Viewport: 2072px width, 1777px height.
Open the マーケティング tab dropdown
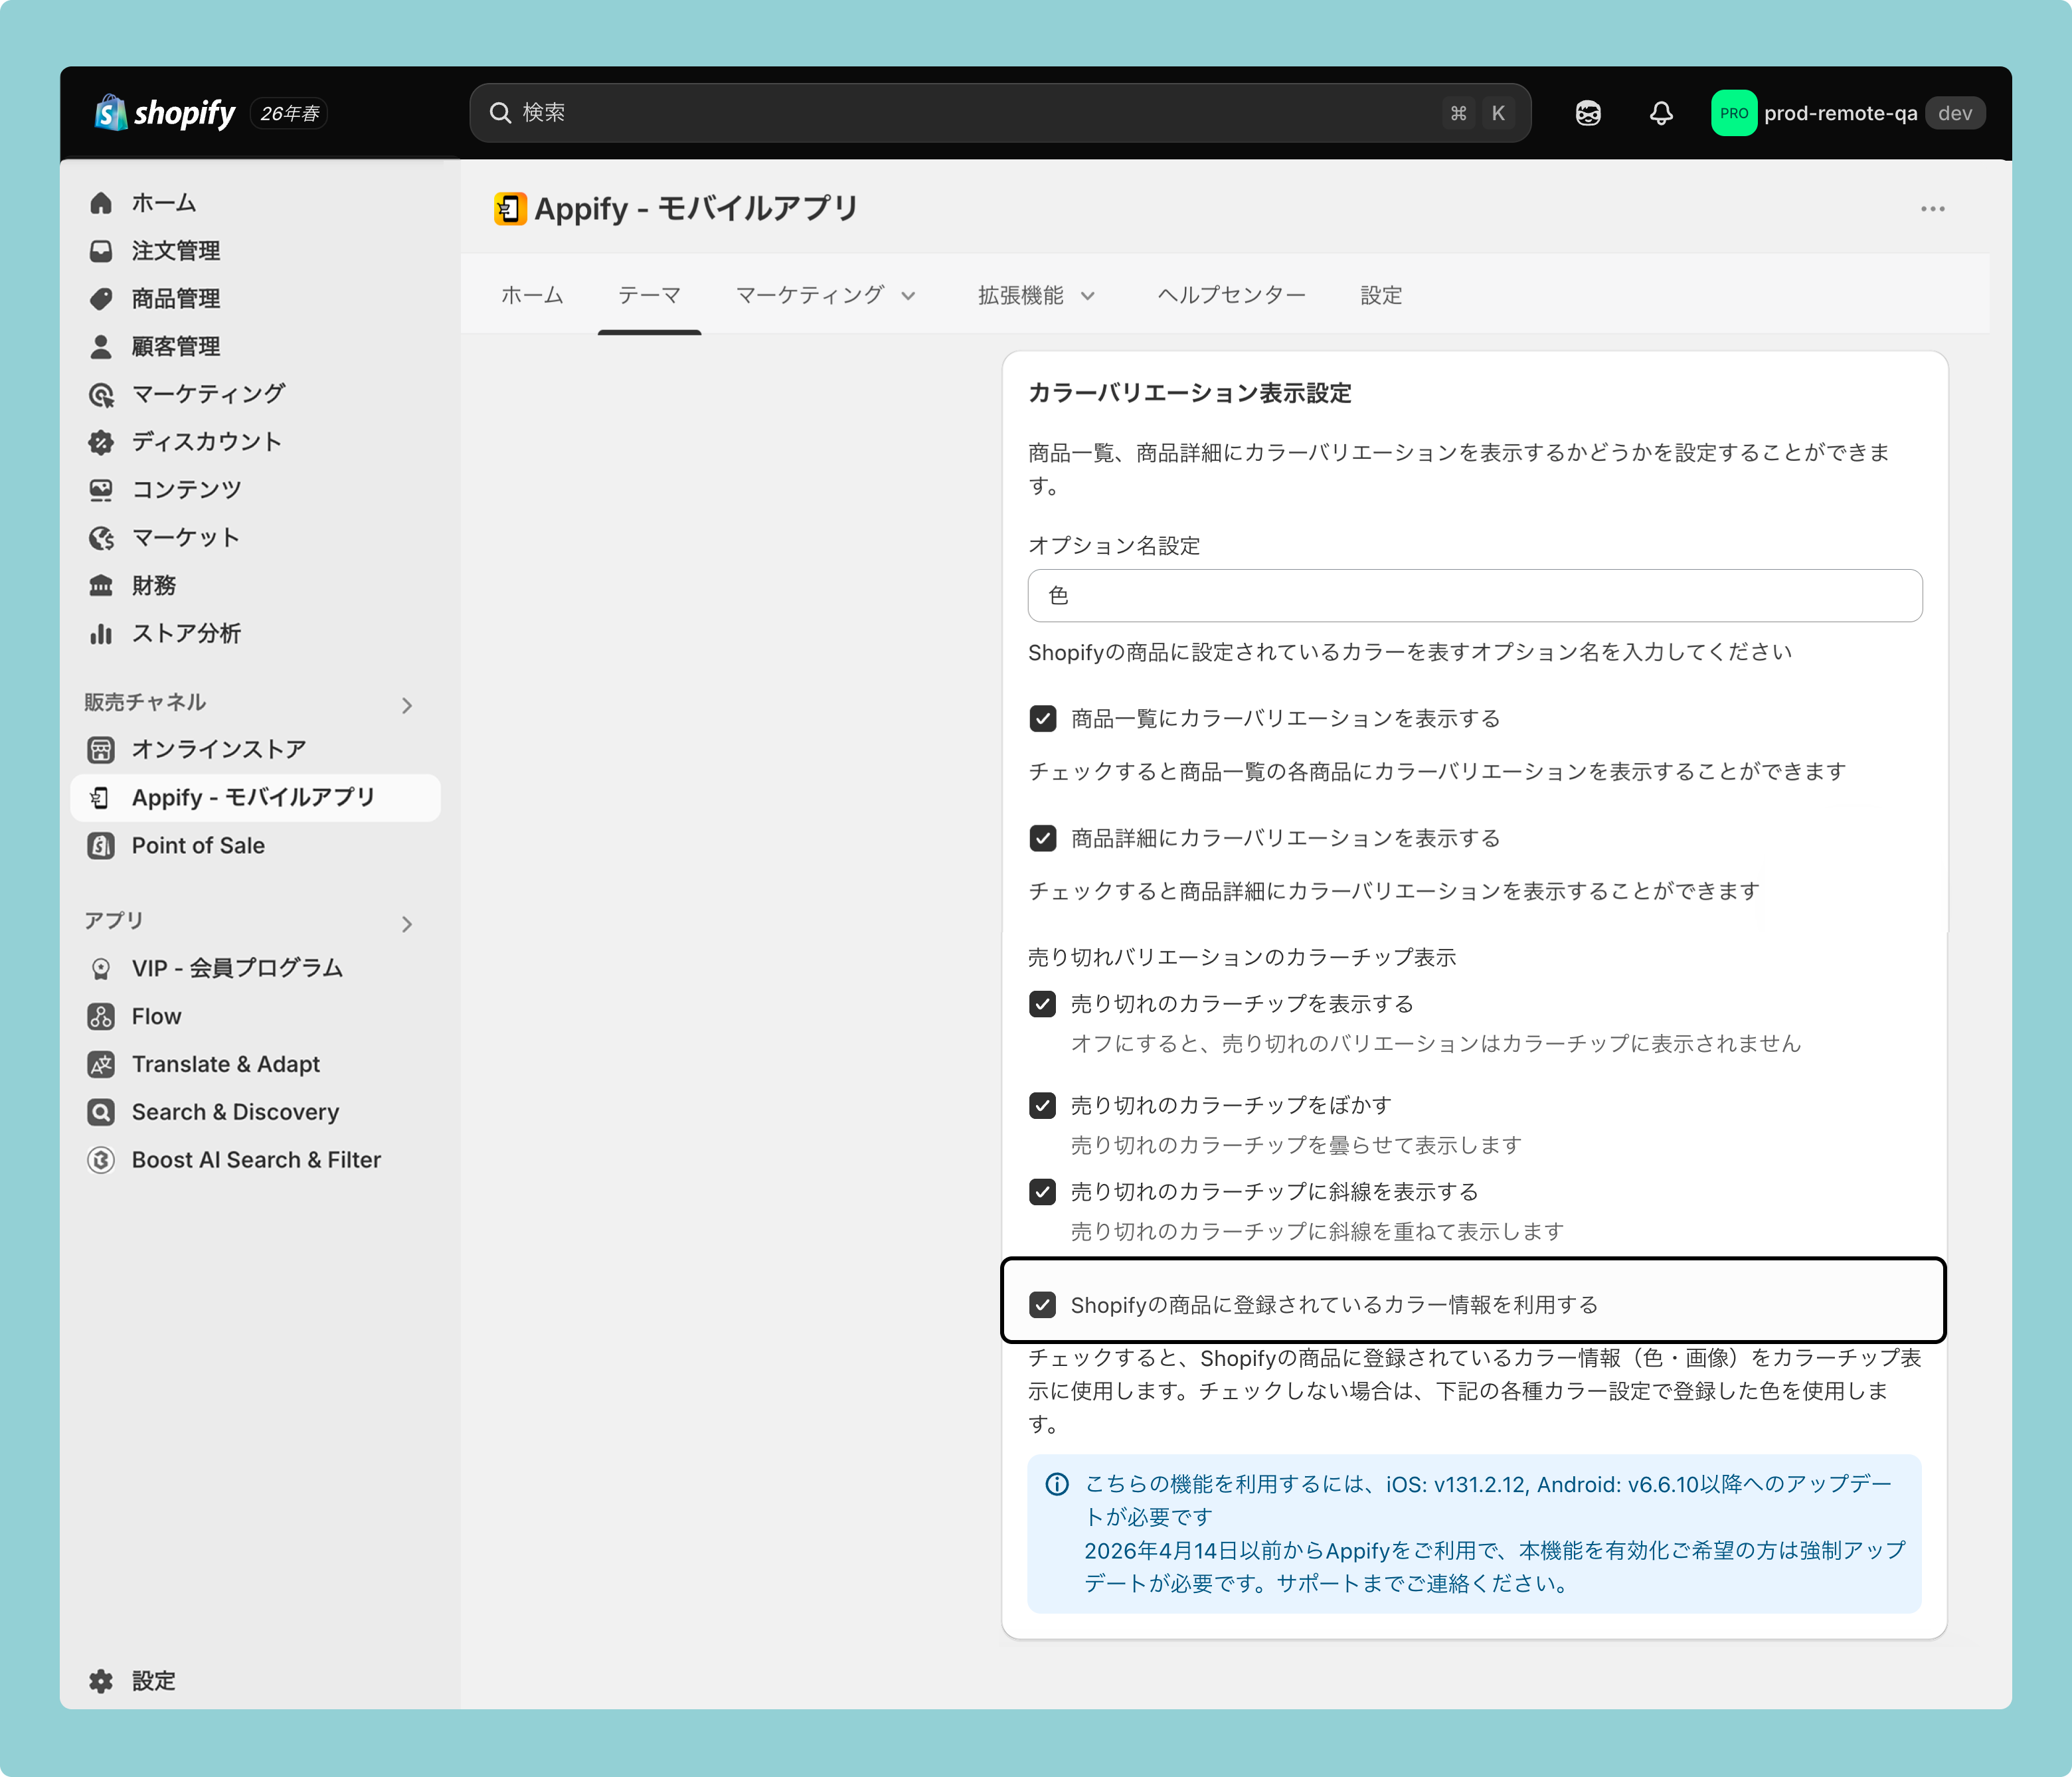pos(826,295)
